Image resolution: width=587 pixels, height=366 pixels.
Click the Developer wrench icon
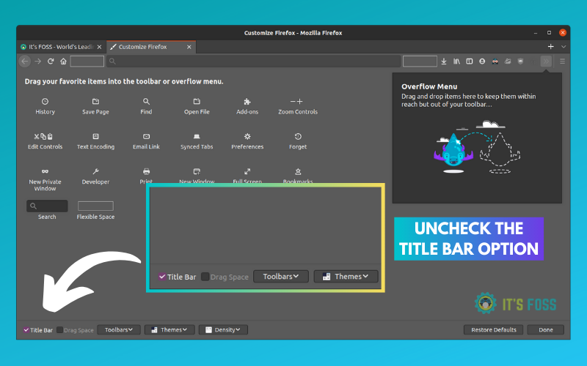pyautogui.click(x=95, y=171)
